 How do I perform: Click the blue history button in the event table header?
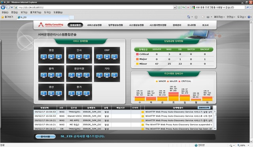tap(204, 108)
